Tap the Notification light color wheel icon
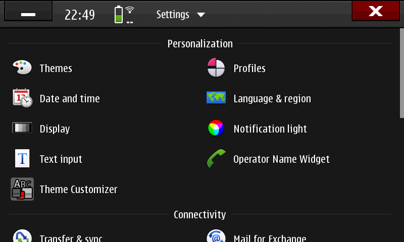Screen dimensions: 404x242 click(216, 128)
